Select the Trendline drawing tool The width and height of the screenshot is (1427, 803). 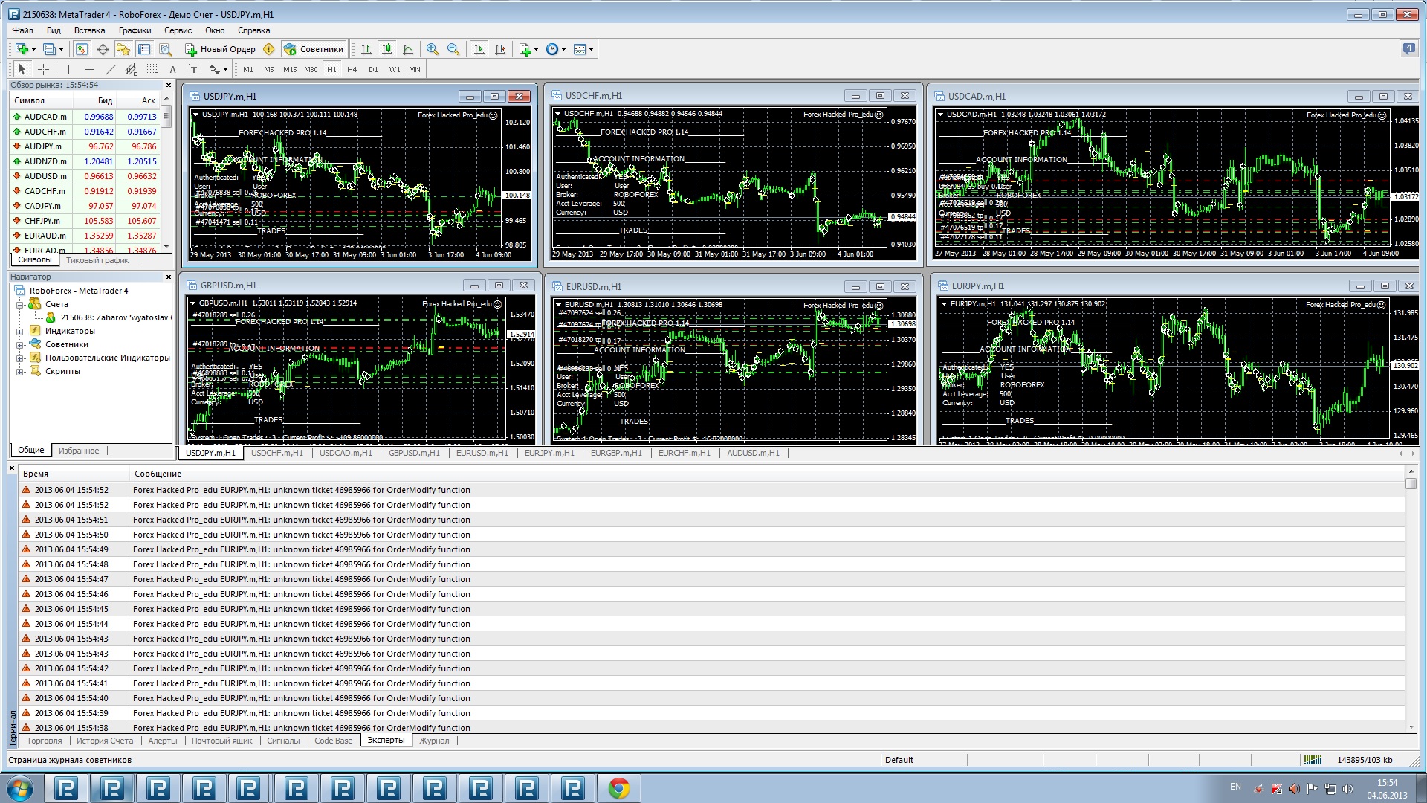click(x=110, y=69)
